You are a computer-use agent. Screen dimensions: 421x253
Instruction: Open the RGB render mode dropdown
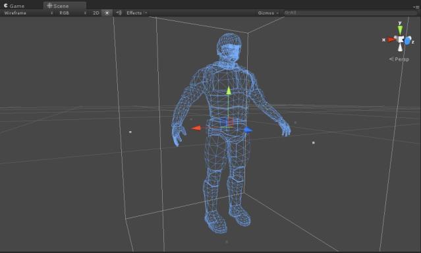coord(72,13)
